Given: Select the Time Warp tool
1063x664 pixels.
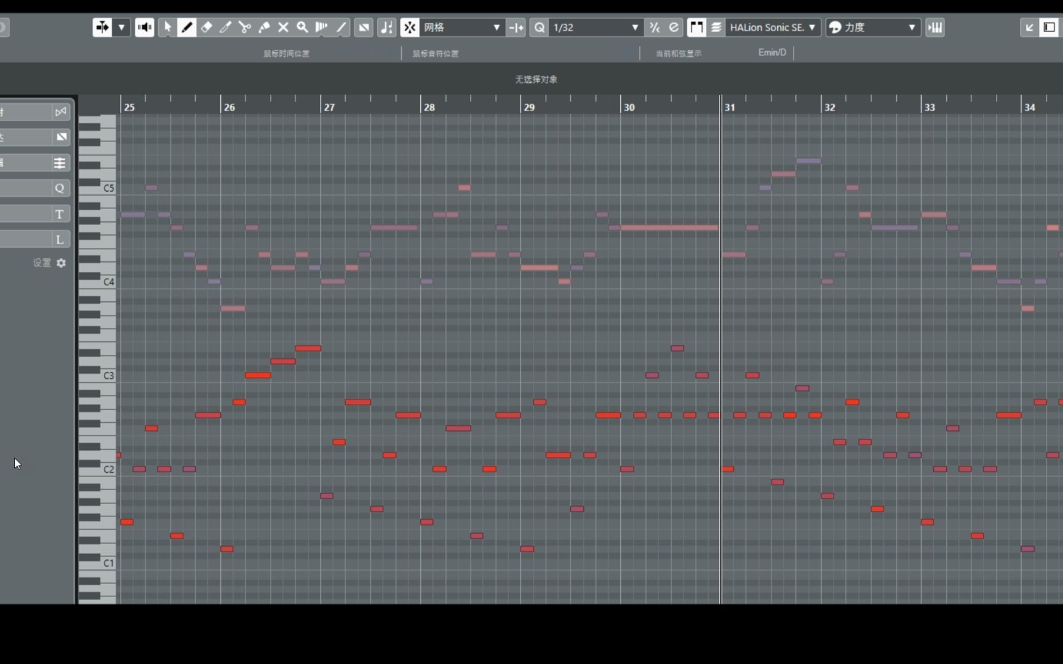Looking at the screenshot, I should (321, 27).
